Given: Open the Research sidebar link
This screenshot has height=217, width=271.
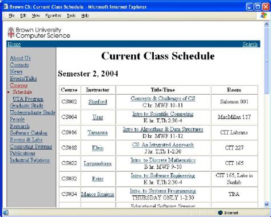Looking at the screenshot, I should pyautogui.click(x=19, y=126).
